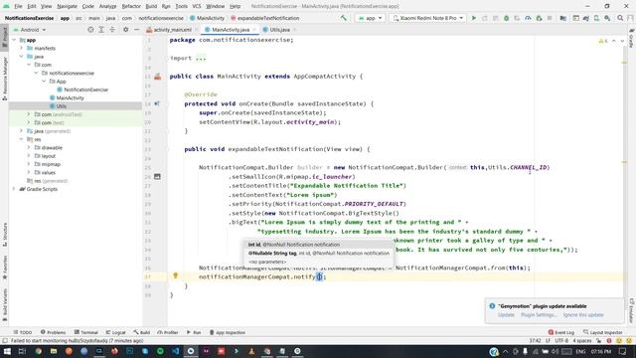Click the TODO tool window button

coord(22,332)
